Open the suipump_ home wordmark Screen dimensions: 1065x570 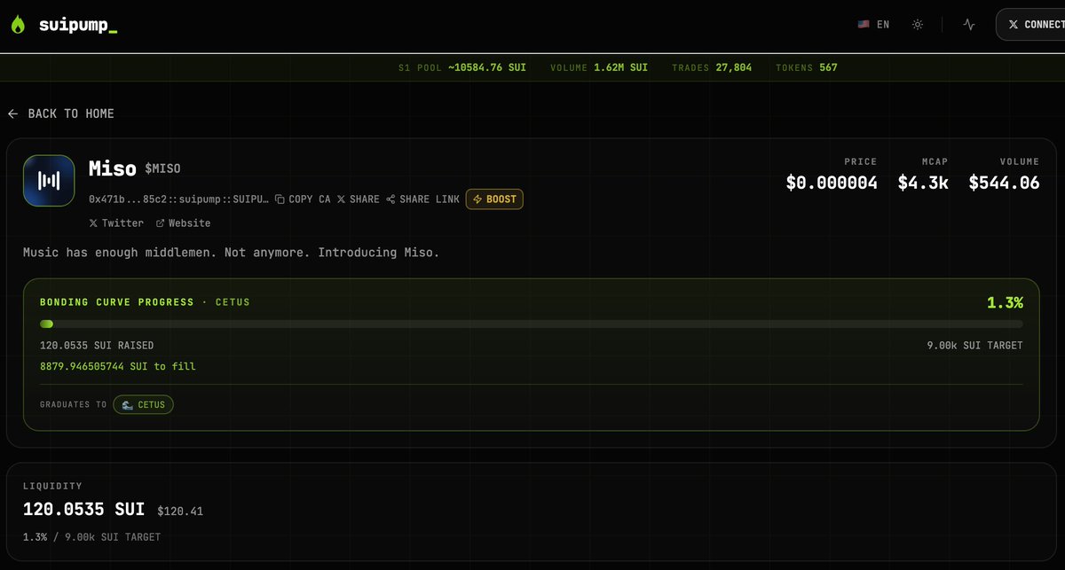coord(78,25)
